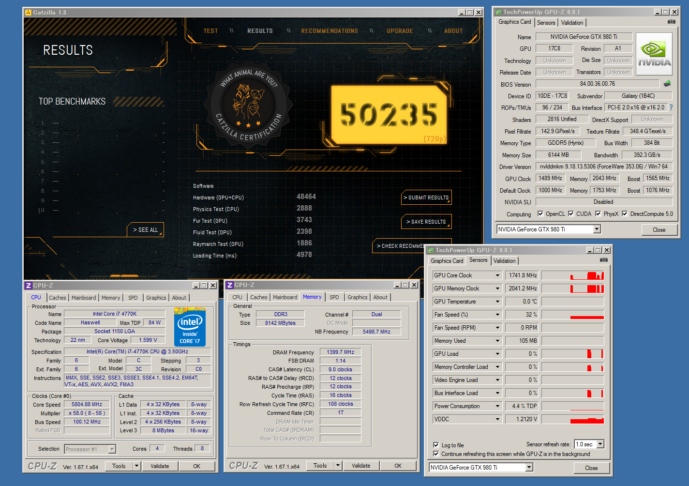Open the TEST tab in Catzilla
Screen dimensions: 689x486
(x=210, y=31)
